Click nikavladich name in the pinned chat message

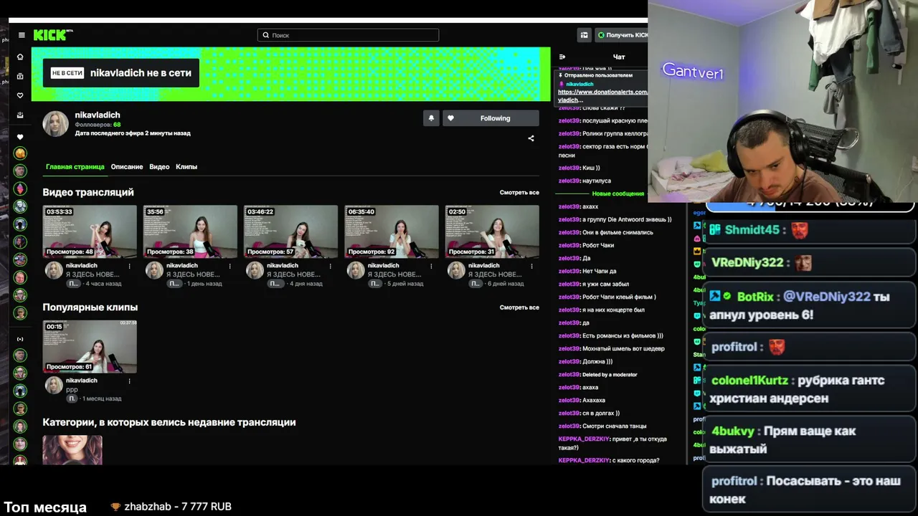click(579, 84)
